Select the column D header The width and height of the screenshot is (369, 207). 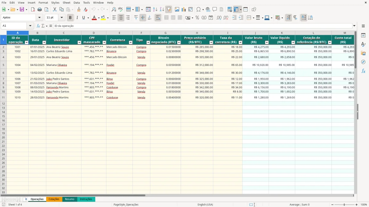[x=94, y=33]
